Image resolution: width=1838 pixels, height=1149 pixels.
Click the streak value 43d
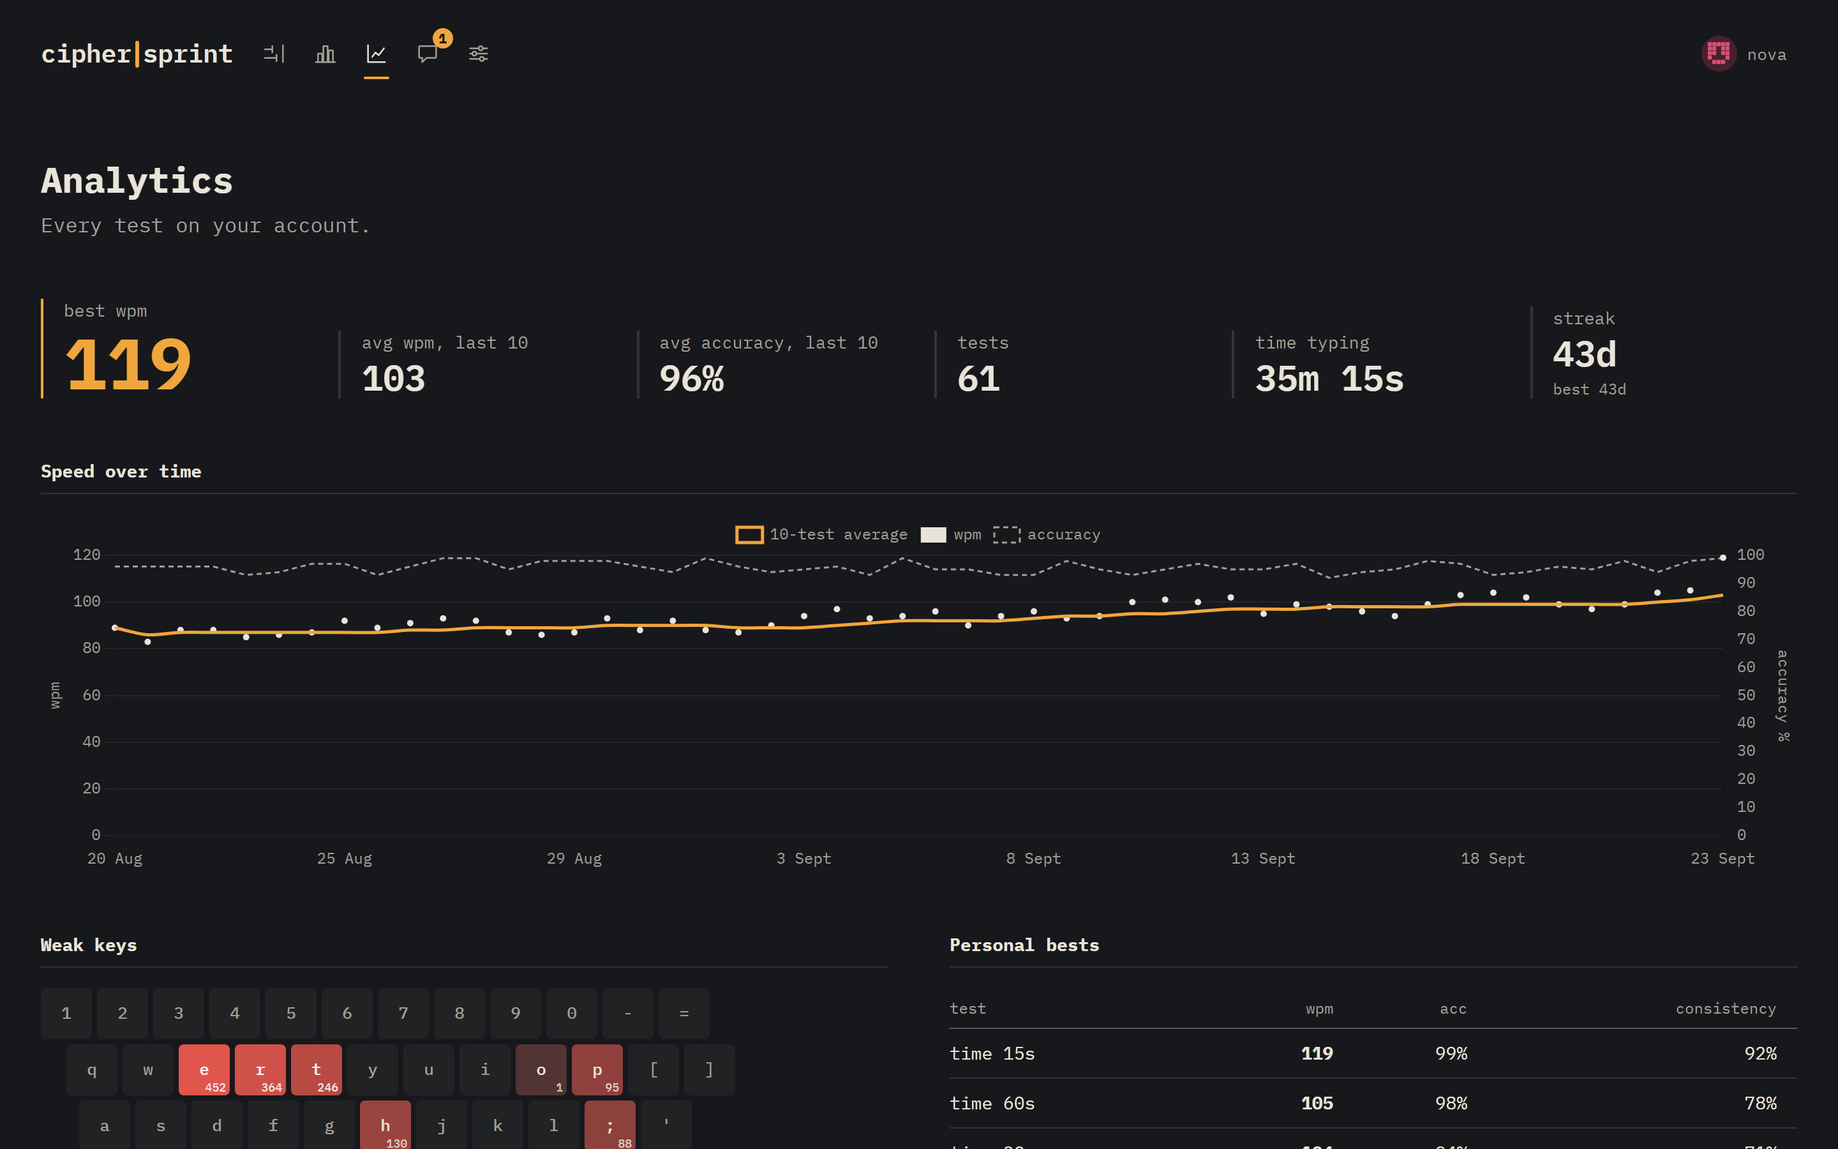point(1585,355)
